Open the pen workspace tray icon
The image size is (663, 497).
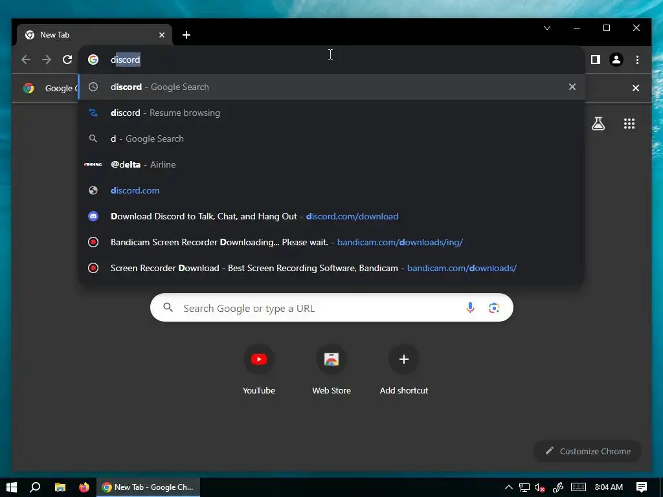tap(557, 487)
